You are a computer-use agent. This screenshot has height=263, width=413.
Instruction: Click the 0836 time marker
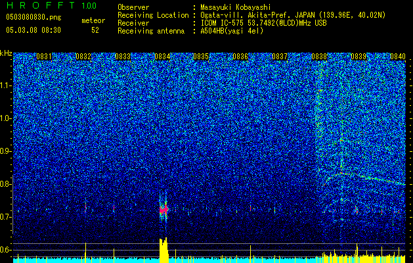(x=240, y=57)
